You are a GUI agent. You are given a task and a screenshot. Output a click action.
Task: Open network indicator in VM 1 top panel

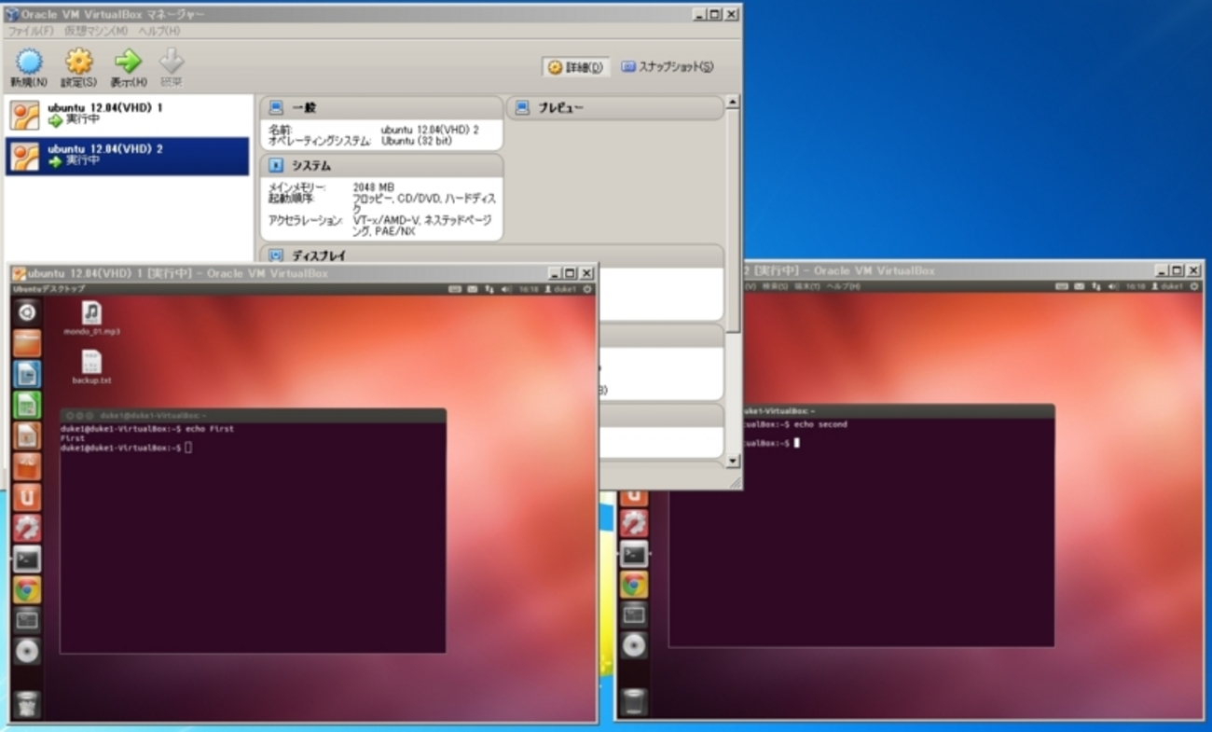(x=489, y=289)
